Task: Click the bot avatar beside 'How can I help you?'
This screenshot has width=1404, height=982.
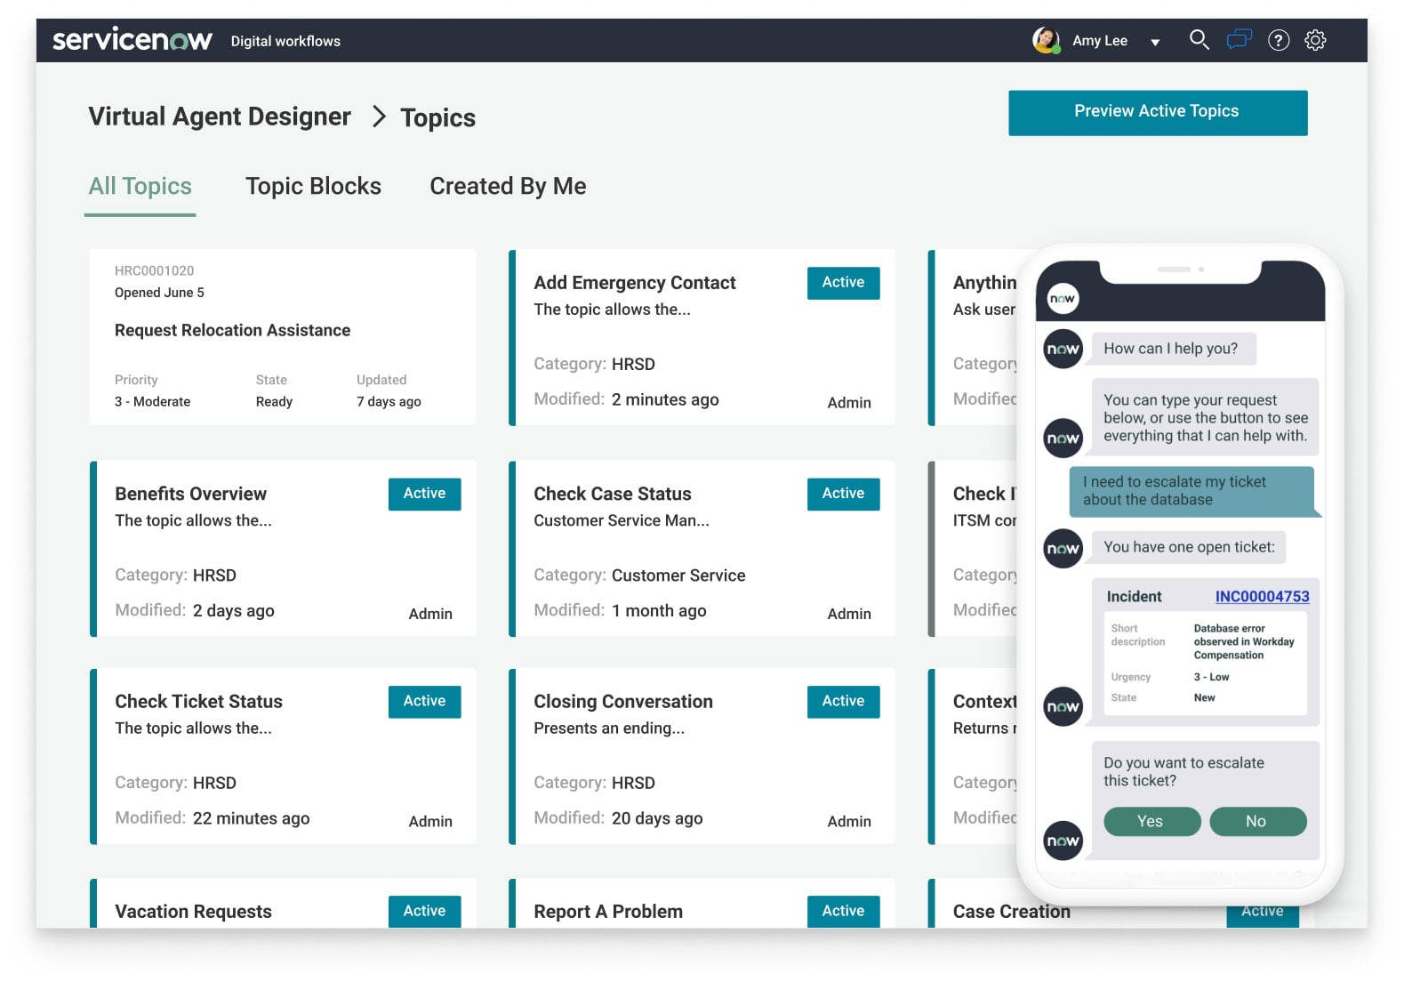Action: pos(1063,350)
